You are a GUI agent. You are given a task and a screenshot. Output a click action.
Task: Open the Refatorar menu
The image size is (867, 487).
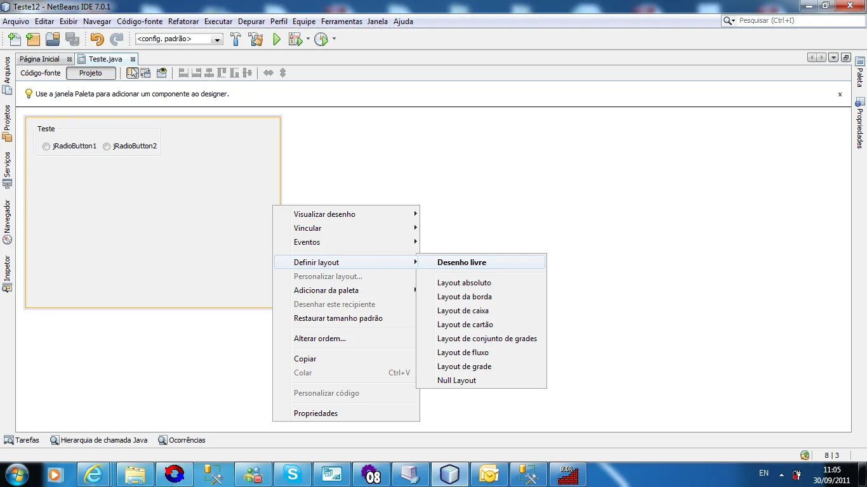[x=183, y=22]
